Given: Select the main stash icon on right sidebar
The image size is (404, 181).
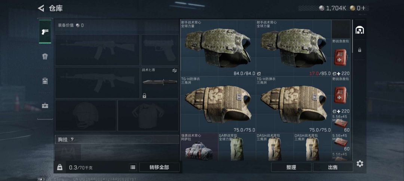Looking at the screenshot, I should (359, 30).
